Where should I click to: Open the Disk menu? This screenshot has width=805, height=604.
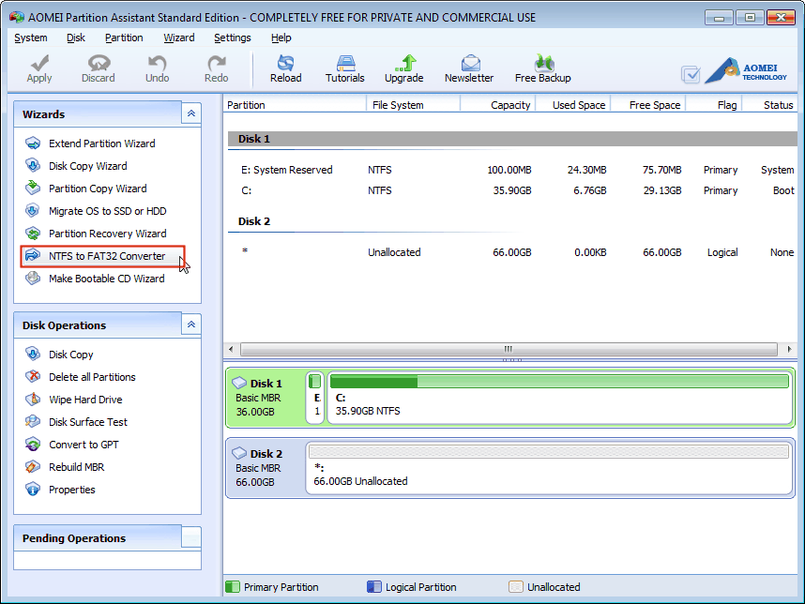pyautogui.click(x=76, y=38)
